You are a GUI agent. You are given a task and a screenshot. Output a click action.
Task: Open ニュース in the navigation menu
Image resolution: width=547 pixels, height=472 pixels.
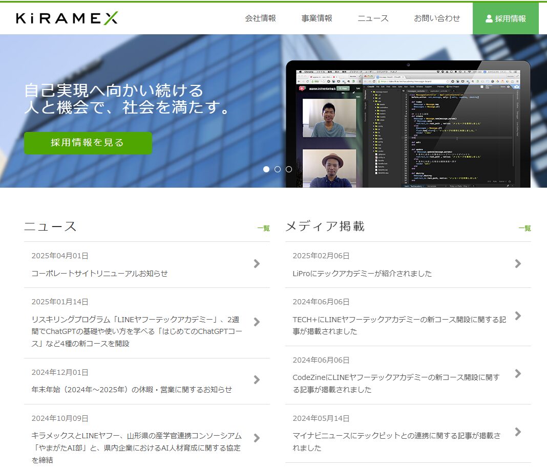tap(373, 18)
